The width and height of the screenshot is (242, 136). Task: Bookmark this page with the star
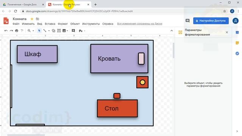click(225, 11)
